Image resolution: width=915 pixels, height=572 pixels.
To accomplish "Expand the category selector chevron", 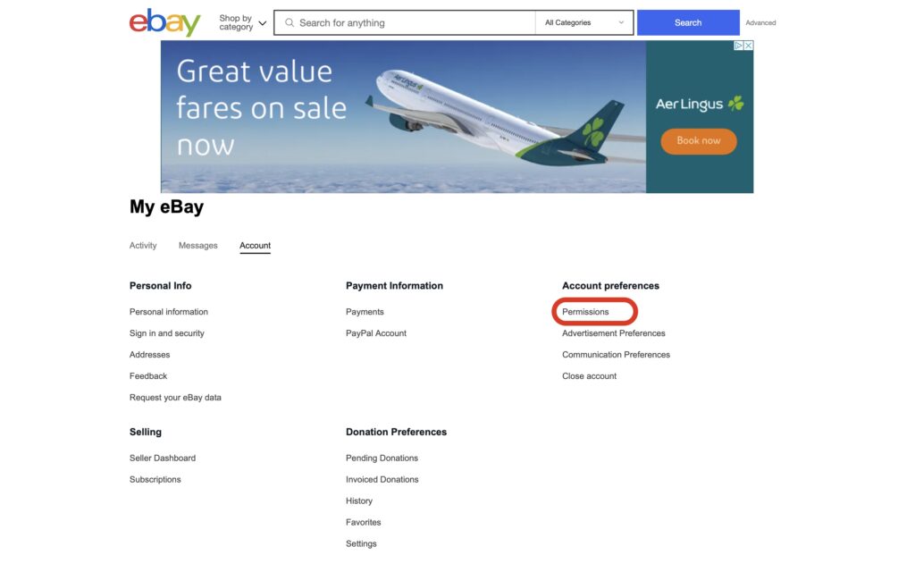I will pyautogui.click(x=623, y=21).
